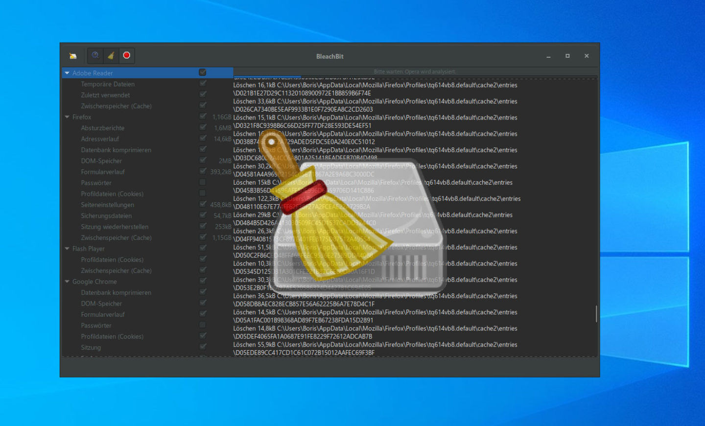Enable the Google Chrome Passwörter checkbox

203,325
